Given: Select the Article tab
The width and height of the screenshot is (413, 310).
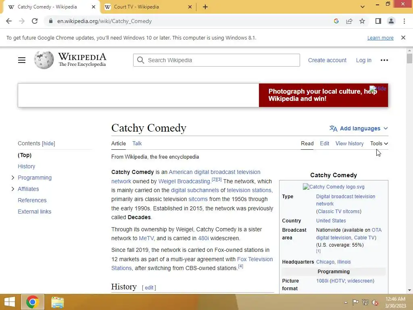Looking at the screenshot, I should tap(119, 143).
